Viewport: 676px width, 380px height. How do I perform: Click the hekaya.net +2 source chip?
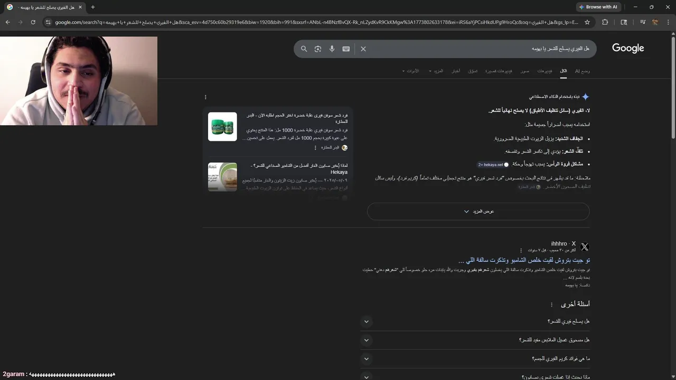coord(494,165)
